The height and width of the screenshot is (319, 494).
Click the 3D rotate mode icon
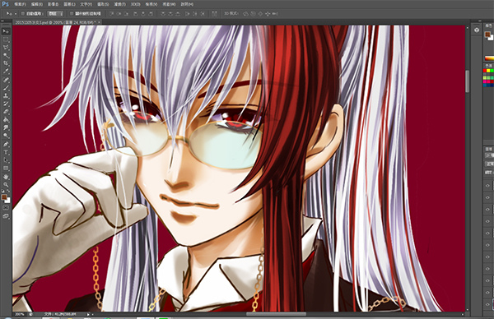click(245, 13)
